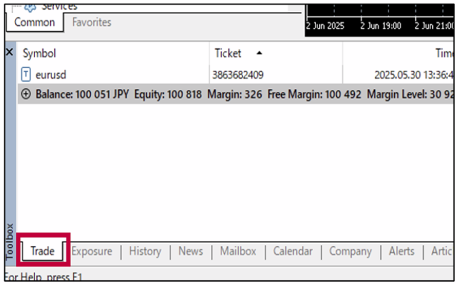Open the Exposure tab
Image resolution: width=457 pixels, height=284 pixels.
coord(92,251)
